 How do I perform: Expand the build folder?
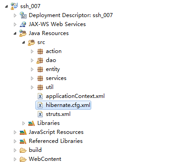pyautogui.click(x=15, y=150)
